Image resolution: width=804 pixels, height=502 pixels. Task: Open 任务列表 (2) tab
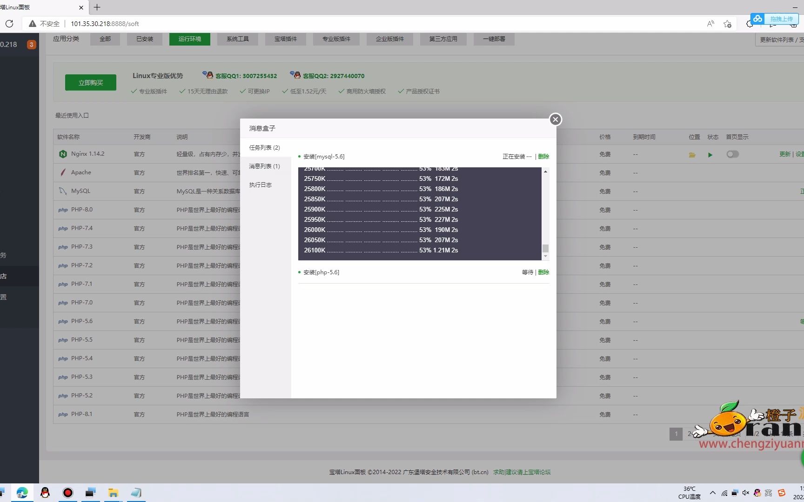tap(266, 147)
